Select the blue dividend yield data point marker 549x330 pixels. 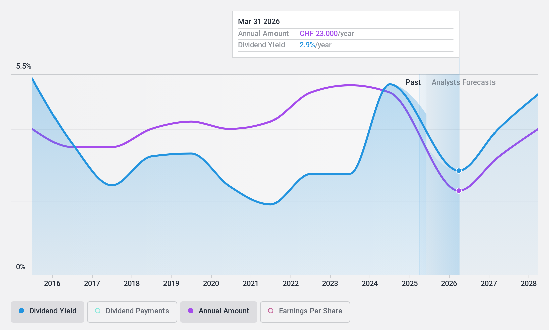tap(459, 171)
